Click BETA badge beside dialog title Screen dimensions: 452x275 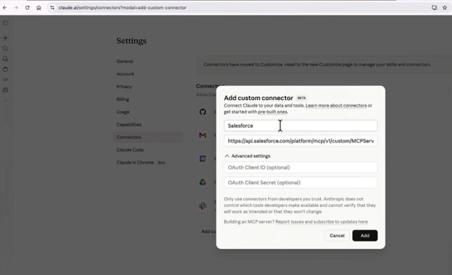tap(301, 98)
